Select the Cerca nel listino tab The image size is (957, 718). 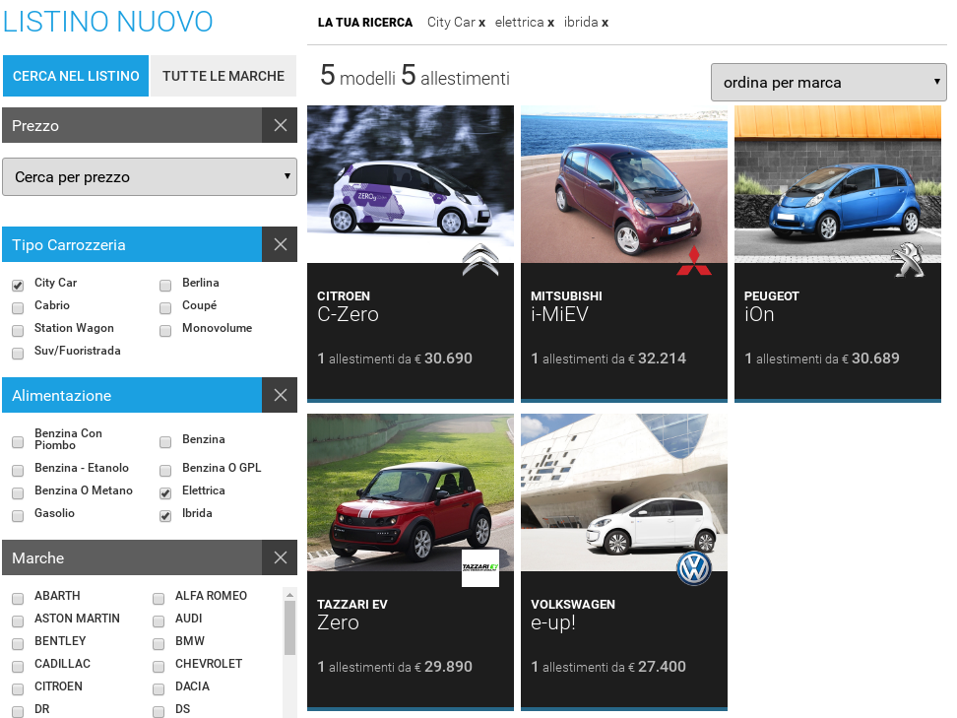(x=76, y=76)
